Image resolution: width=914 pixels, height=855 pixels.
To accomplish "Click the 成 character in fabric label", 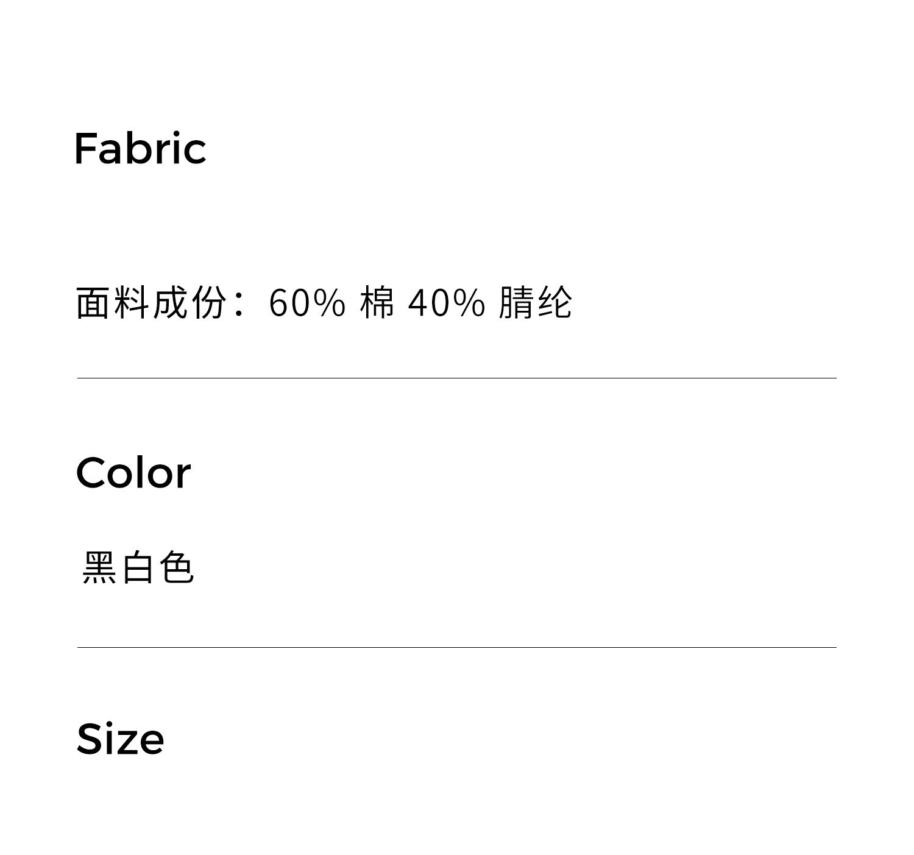I will tap(171, 303).
